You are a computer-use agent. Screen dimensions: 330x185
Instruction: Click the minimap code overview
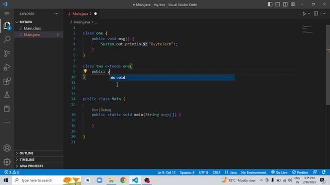pos(307,29)
